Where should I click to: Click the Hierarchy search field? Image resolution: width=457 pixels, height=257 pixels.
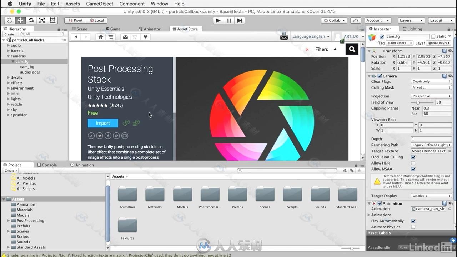[42, 34]
